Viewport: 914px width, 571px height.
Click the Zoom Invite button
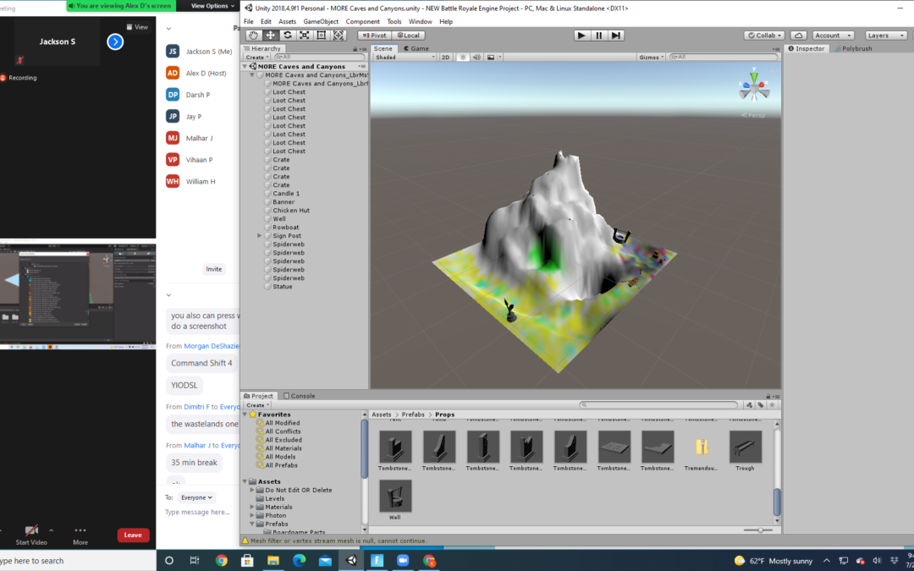214,269
